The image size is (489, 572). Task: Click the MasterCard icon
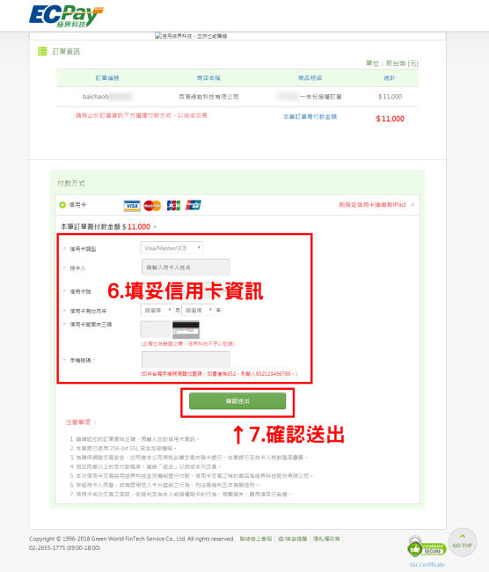point(152,206)
